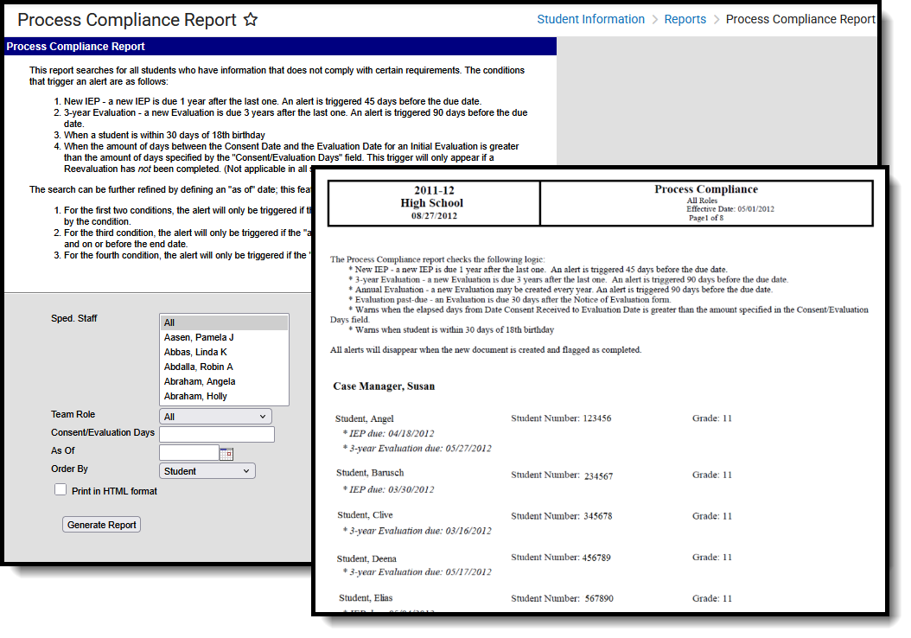
Task: Click Student Number 345678 in the report
Action: click(x=561, y=516)
